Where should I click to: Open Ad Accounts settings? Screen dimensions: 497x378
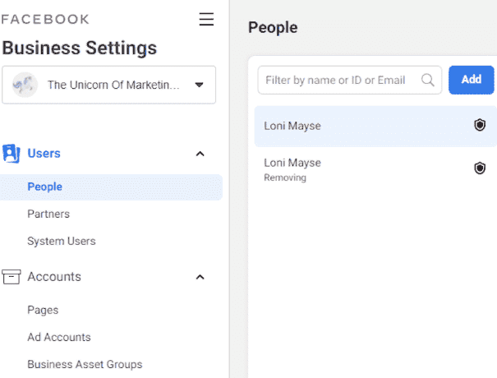click(59, 337)
